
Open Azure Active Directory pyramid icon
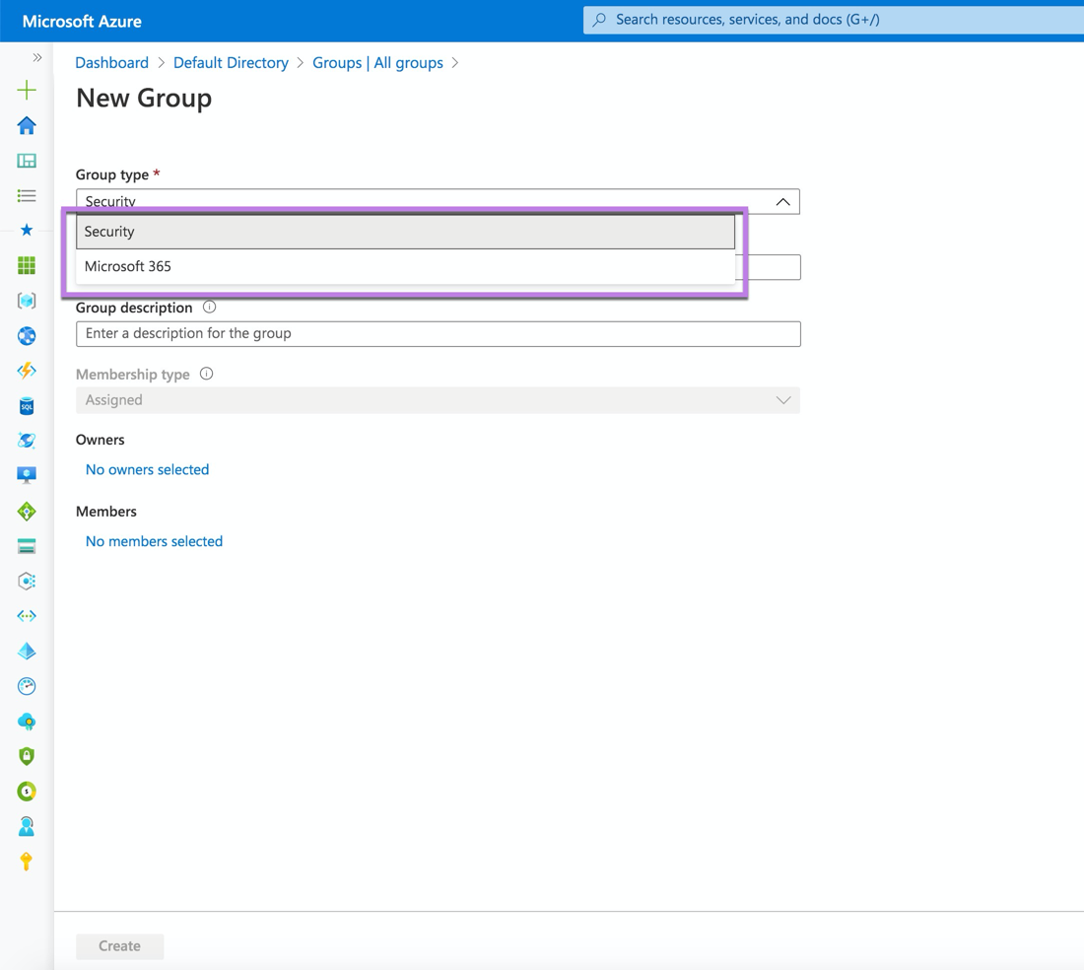tap(27, 652)
